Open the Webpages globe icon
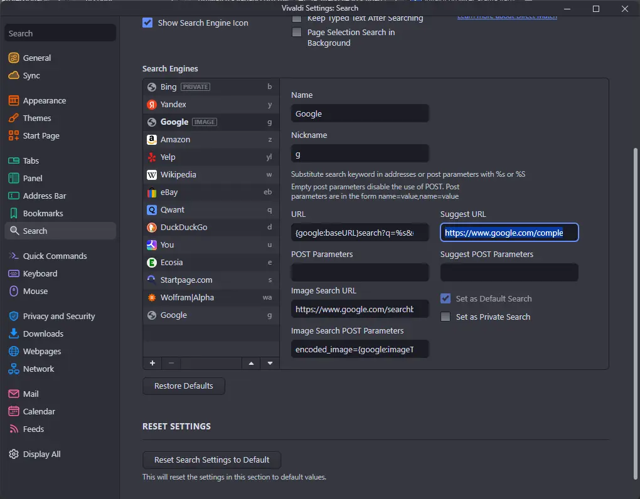This screenshot has height=499, width=640. (13, 352)
